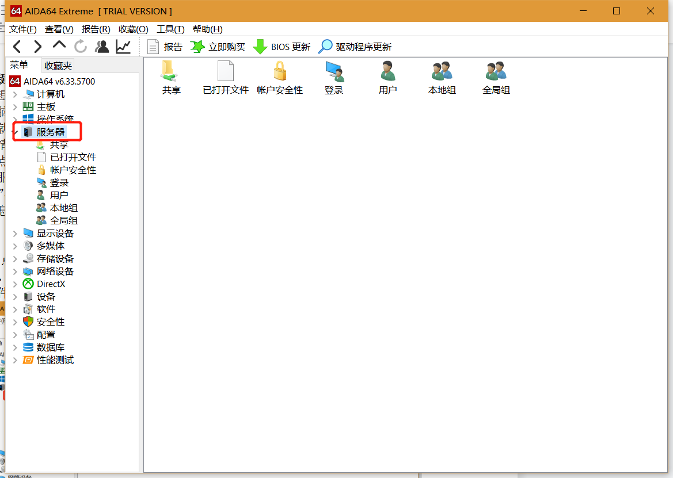This screenshot has height=478, width=673.
Task: Click the BIOS 更新 button
Action: pos(282,47)
